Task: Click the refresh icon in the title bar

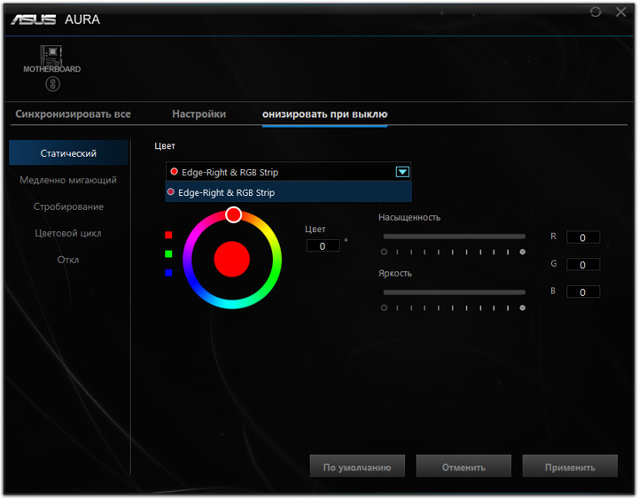Action: pyautogui.click(x=595, y=12)
